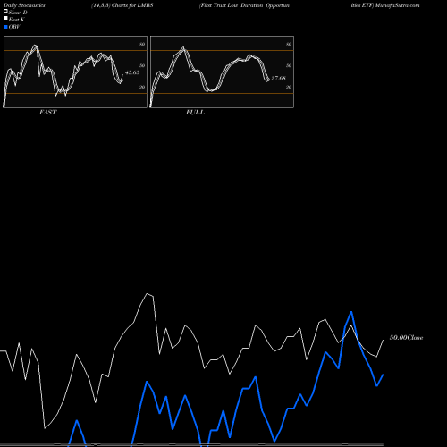The width and height of the screenshot is (447, 447).
Task: Click the blue OBV legend swatch
Action: (5, 27)
